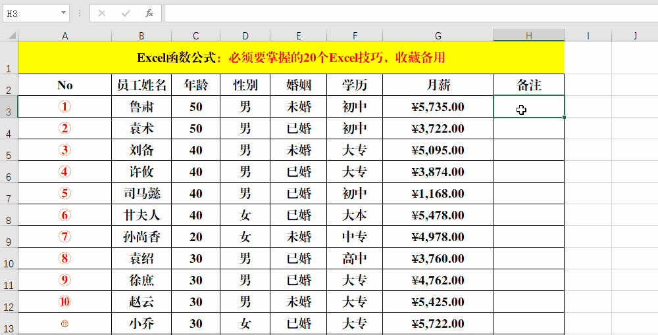Image resolution: width=658 pixels, height=335 pixels.
Task: Click the circled number ① cell
Action: 64,106
